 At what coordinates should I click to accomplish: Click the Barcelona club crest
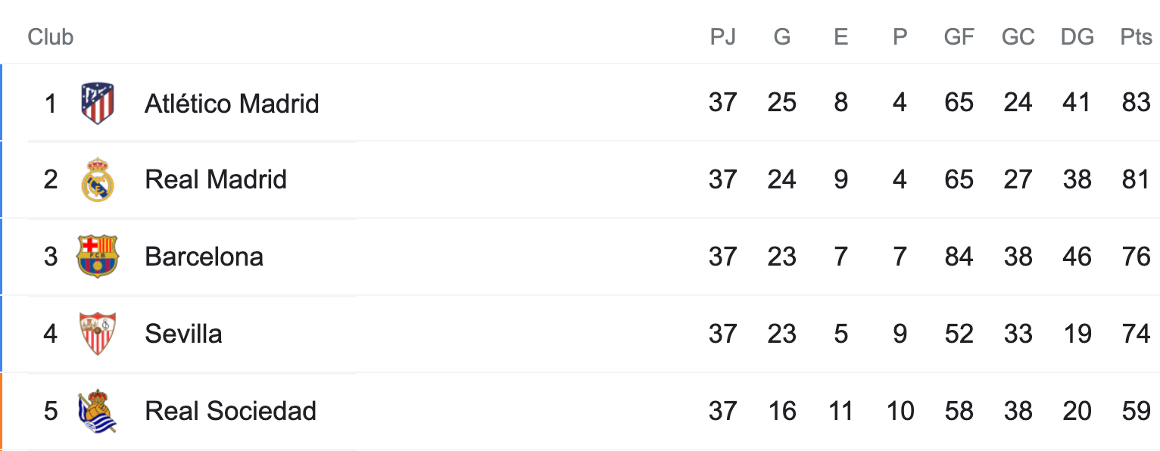pyautogui.click(x=98, y=257)
